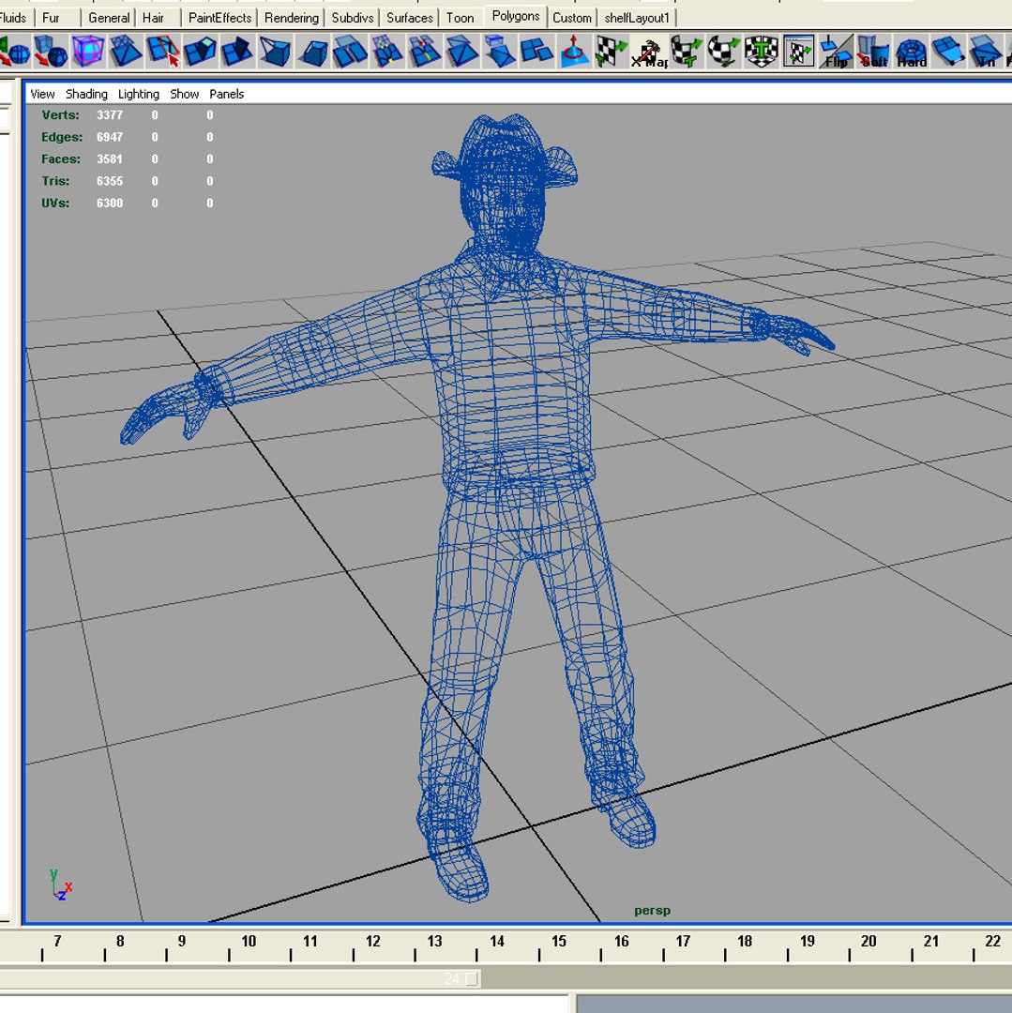Viewport: 1012px width, 1013px height.
Task: Click the wireframe pyramid-to-cube shelf icon
Action: tap(275, 52)
